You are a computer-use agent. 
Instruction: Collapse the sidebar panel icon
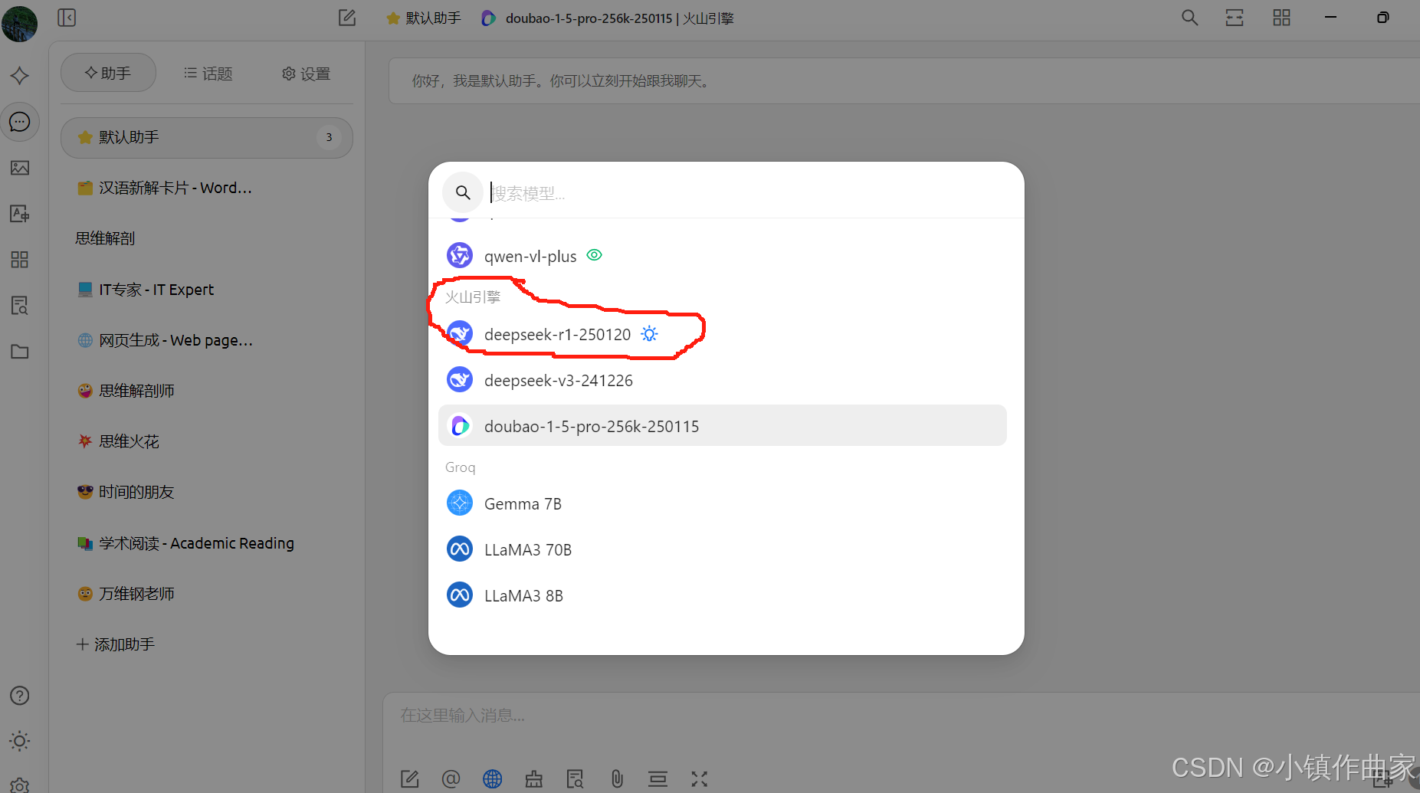67,18
